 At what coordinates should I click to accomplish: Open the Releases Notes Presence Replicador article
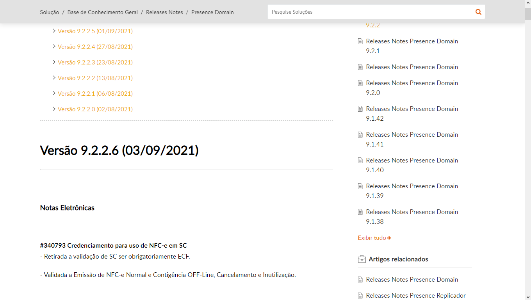(x=416, y=295)
